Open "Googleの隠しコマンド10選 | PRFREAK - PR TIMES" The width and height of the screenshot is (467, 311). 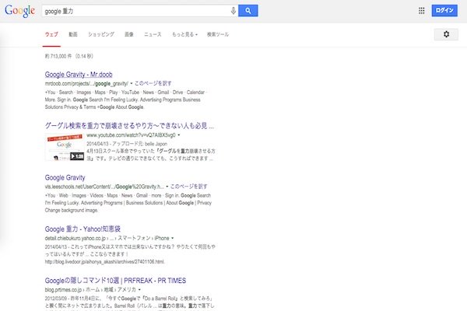[x=115, y=281]
